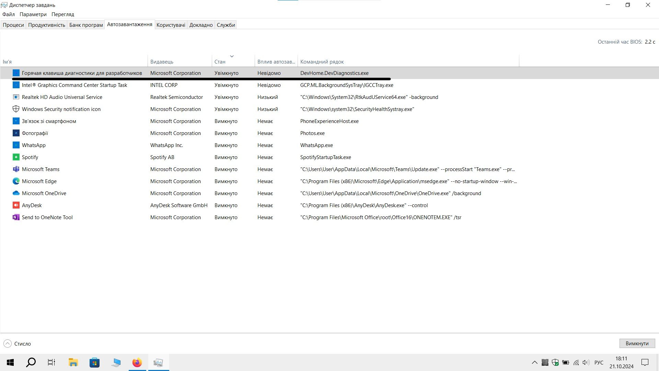Open the Перегляд menu
The height and width of the screenshot is (371, 659).
tap(63, 14)
